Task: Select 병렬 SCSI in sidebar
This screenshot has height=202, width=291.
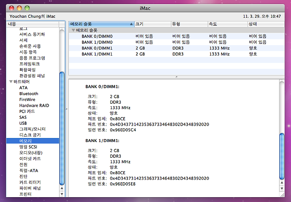Action: 28,147
